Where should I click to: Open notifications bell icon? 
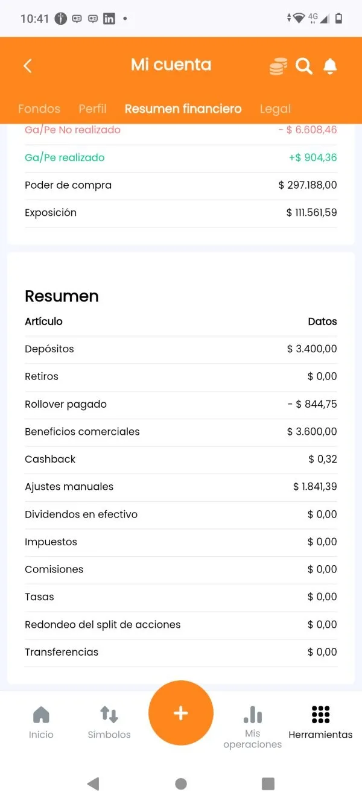click(x=330, y=66)
